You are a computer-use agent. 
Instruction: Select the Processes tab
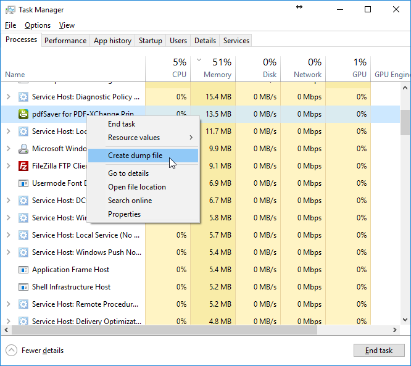coord(21,40)
